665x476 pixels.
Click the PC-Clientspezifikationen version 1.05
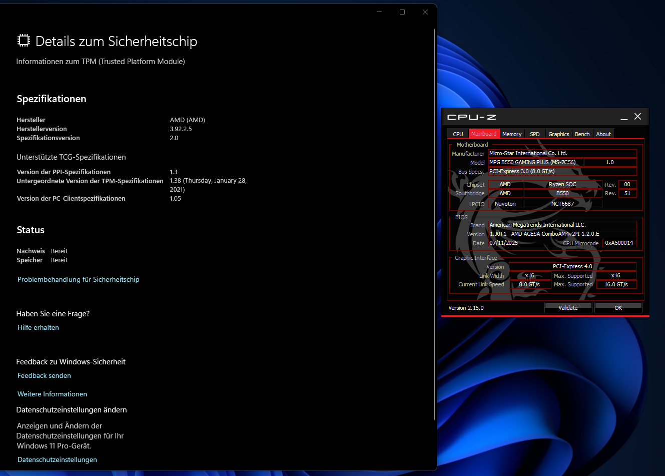point(175,198)
